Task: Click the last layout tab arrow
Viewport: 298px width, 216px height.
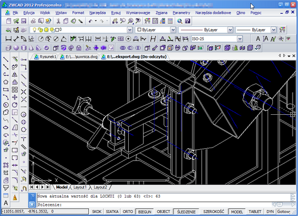Action: tap(48, 187)
